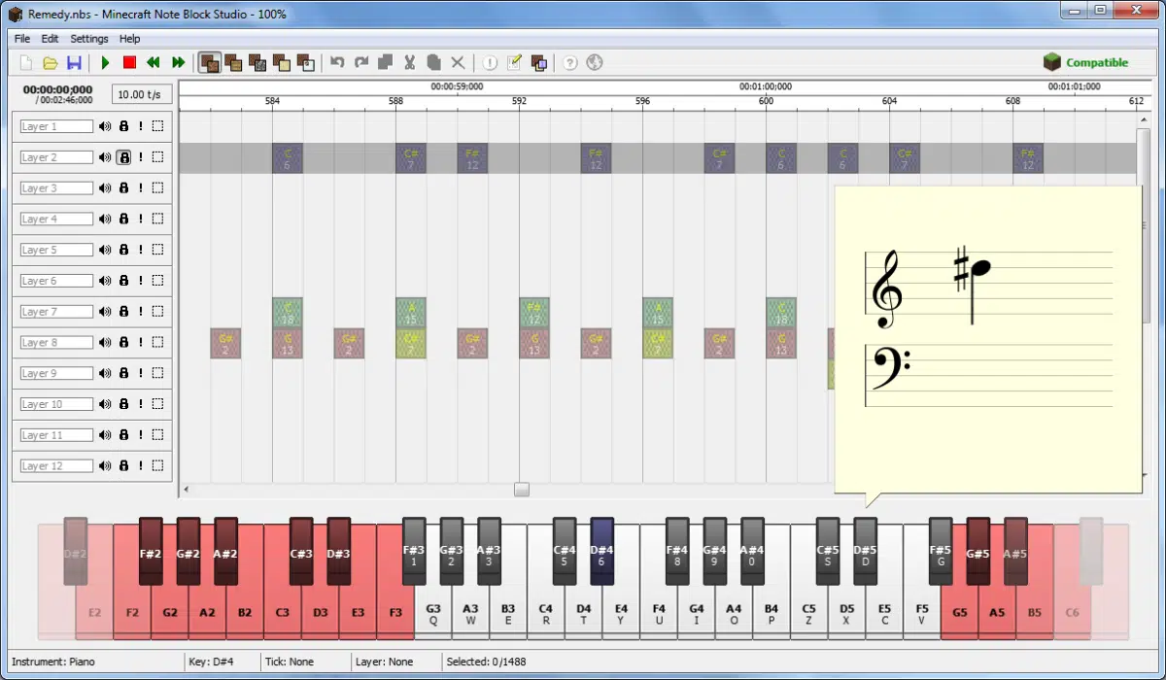The image size is (1166, 680).
Task: Toggle the lock on Layer 2
Action: click(x=123, y=157)
